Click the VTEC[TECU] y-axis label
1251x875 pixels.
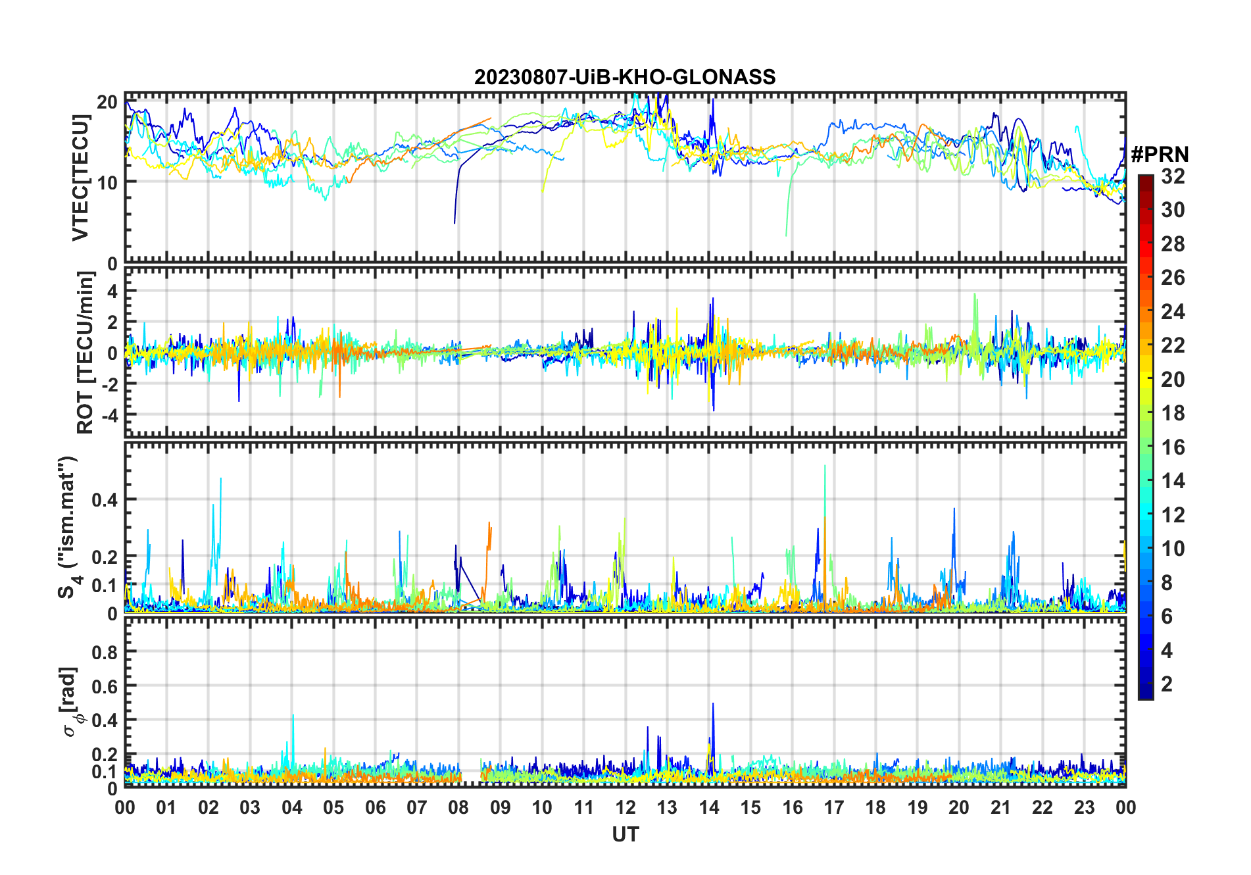pyautogui.click(x=80, y=178)
